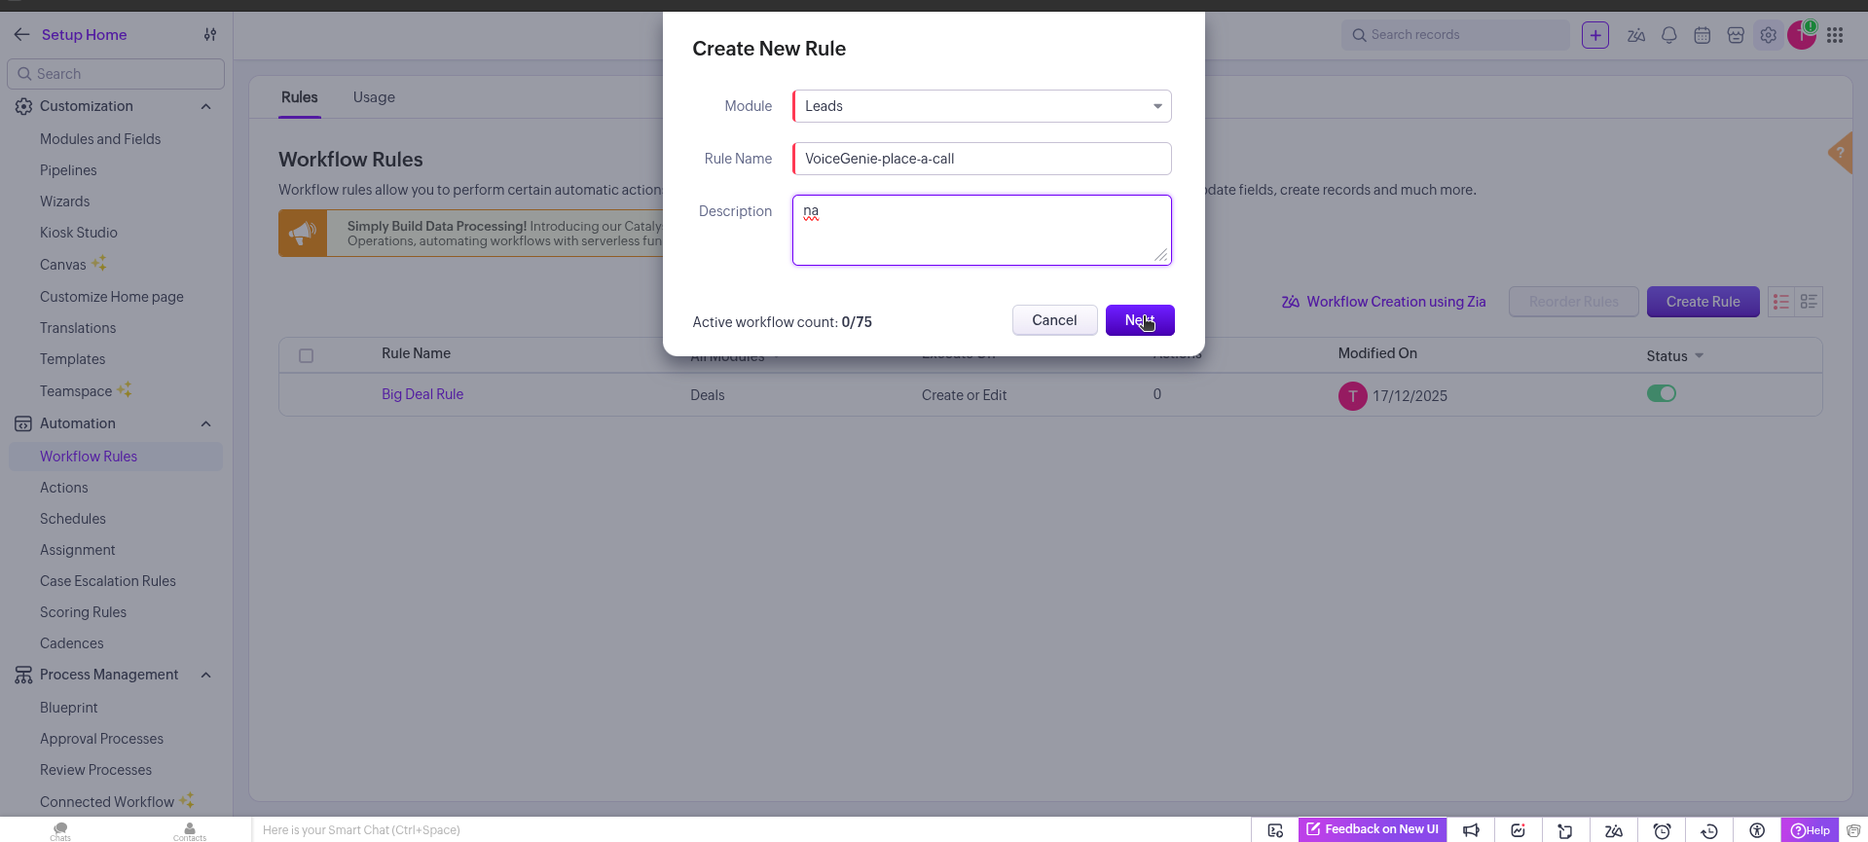Check the select-all rules checkbox

[306, 356]
